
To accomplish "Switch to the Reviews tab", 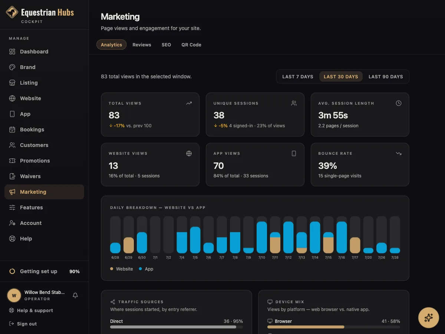I will tap(142, 45).
